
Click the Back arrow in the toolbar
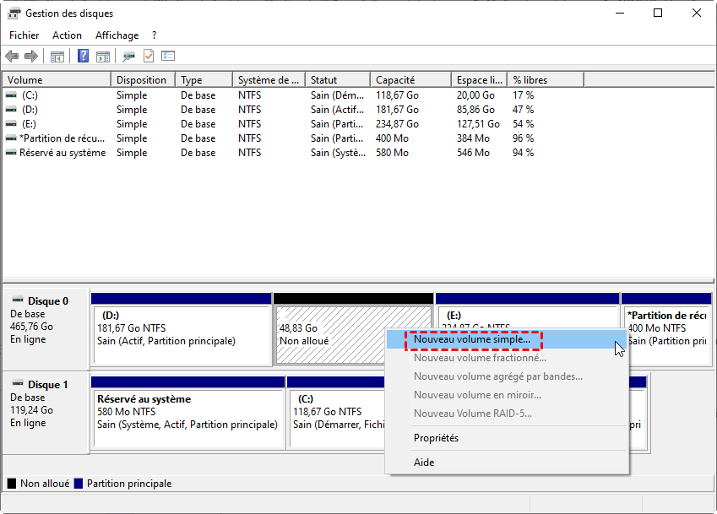pos(12,57)
